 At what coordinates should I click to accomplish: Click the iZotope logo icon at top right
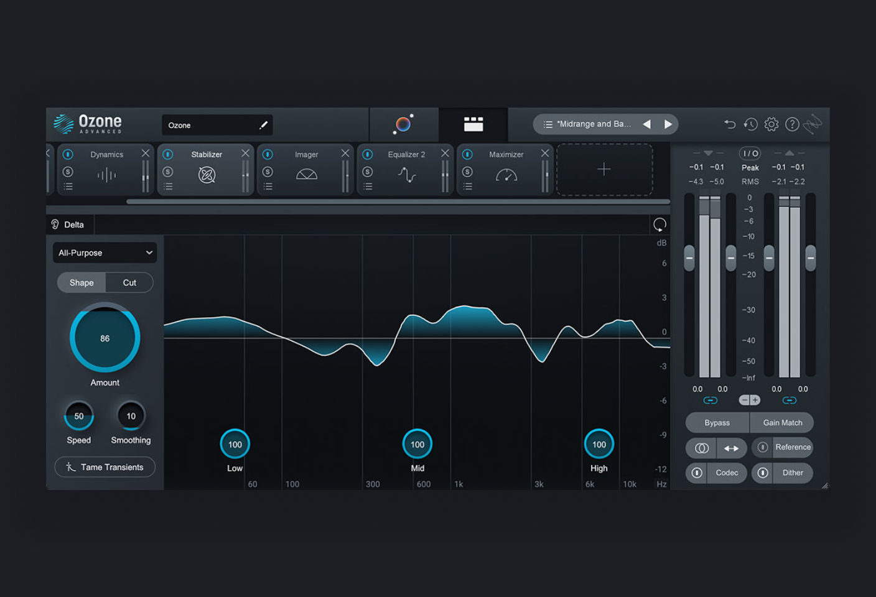click(813, 124)
